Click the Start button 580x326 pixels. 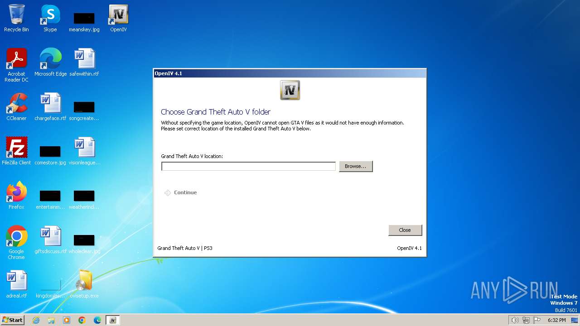[x=13, y=320]
